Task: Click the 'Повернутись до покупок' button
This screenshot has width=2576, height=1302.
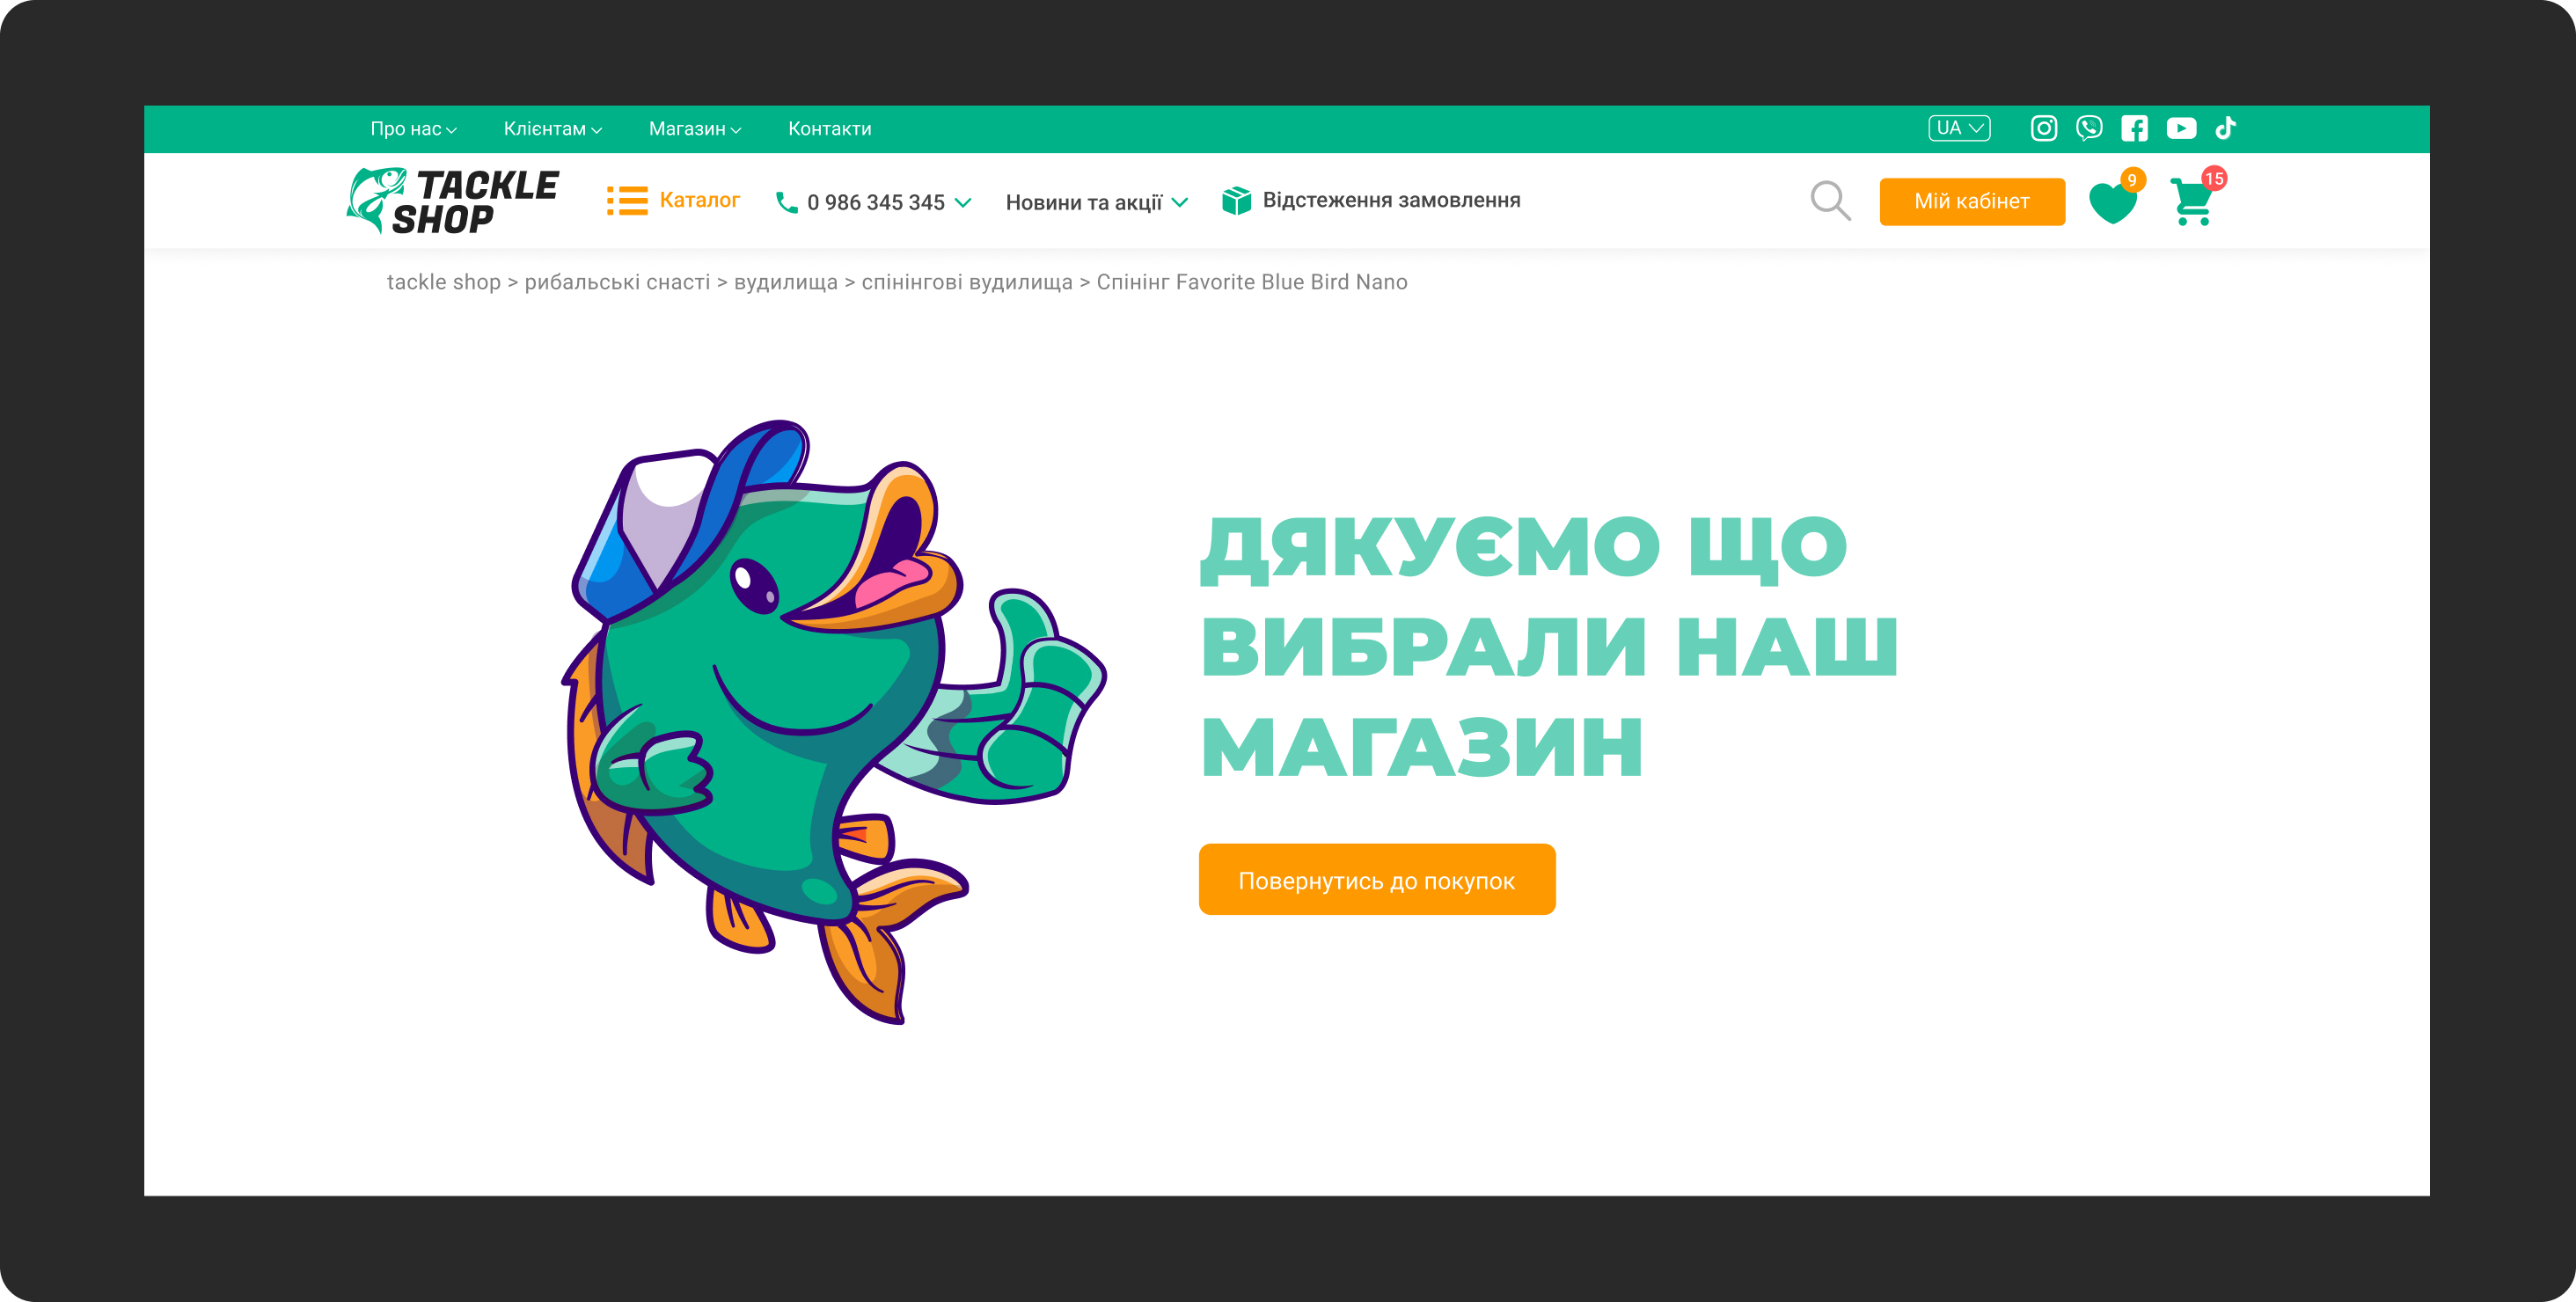Action: pyautogui.click(x=1376, y=879)
